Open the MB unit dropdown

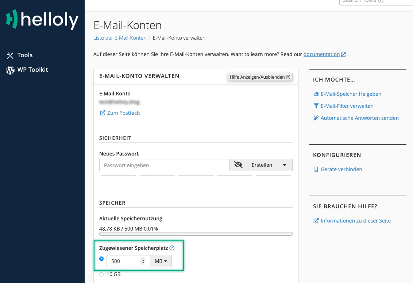[161, 261]
